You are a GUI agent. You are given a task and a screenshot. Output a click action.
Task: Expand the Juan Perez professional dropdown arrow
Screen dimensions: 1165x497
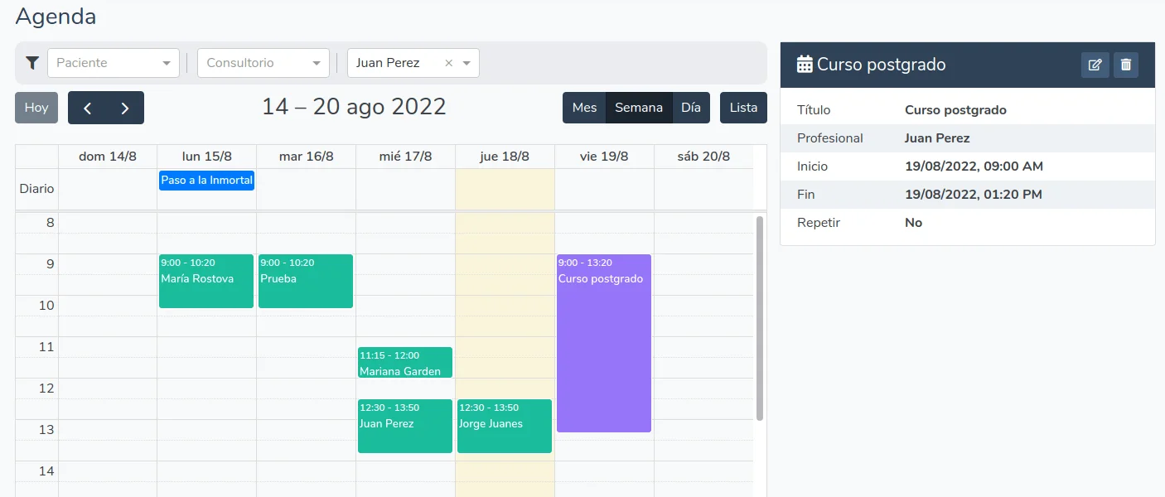466,63
